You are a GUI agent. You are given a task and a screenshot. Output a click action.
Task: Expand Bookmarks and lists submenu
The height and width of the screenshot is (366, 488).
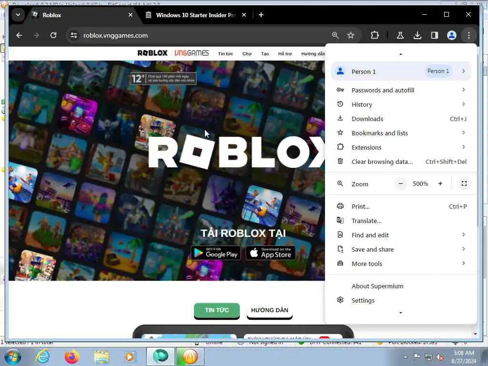(401, 133)
